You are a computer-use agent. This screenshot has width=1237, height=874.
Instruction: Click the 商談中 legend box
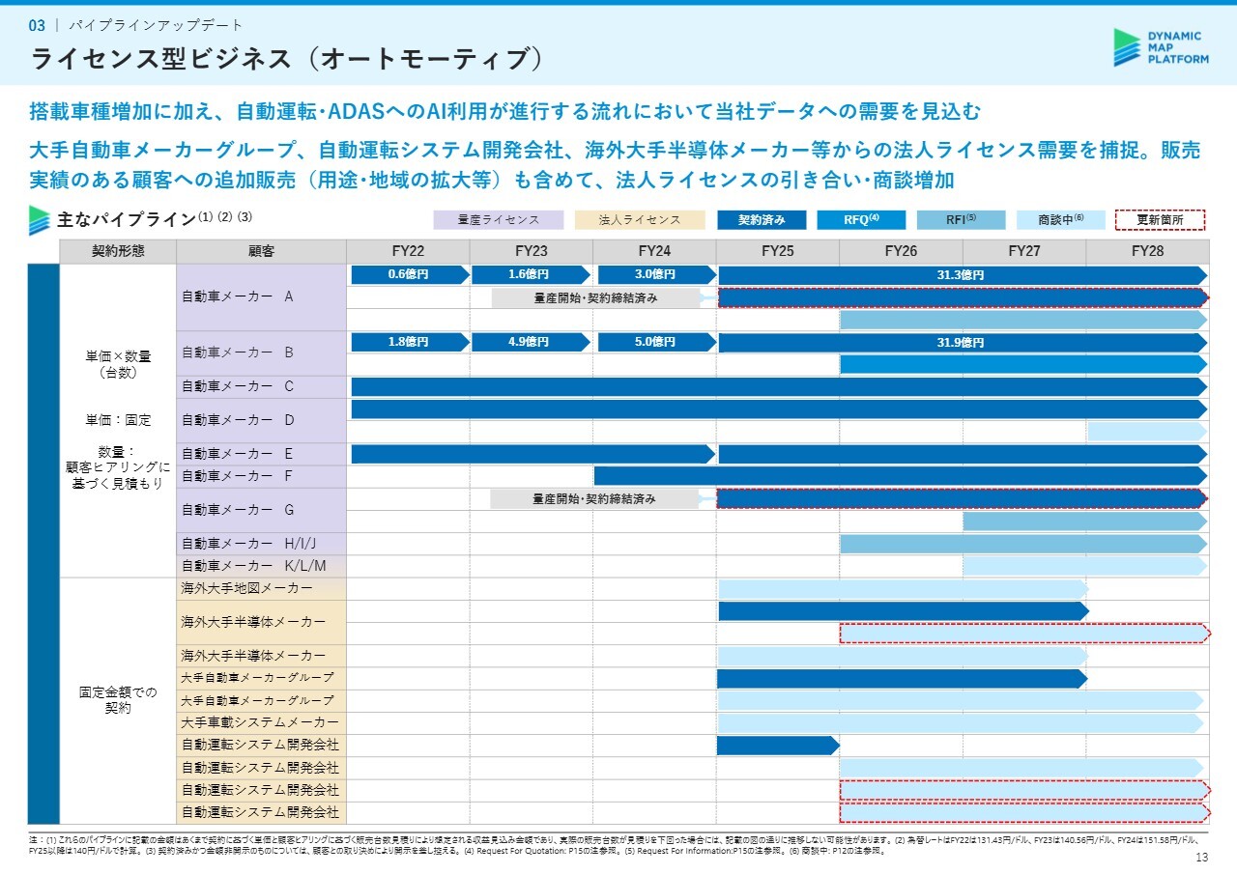click(x=1060, y=220)
